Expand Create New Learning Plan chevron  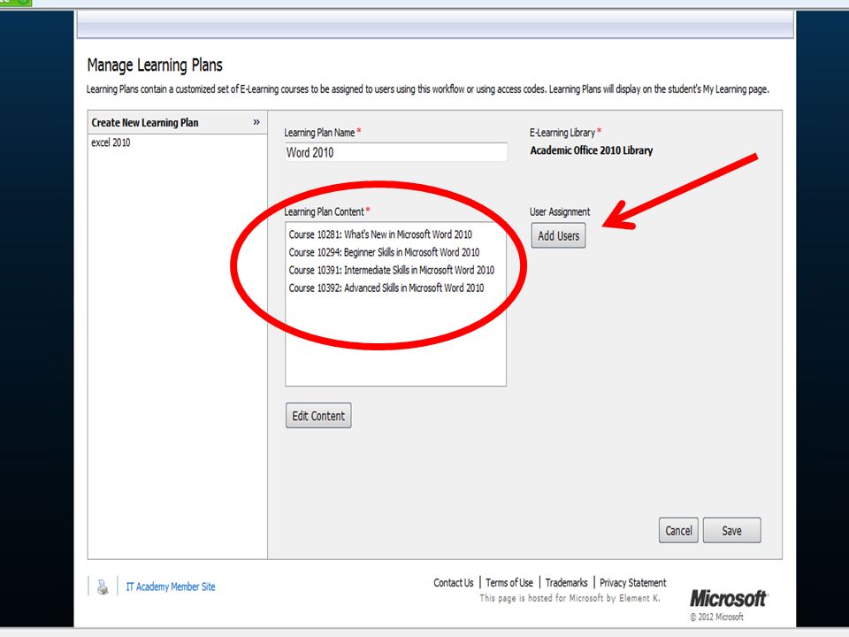pyautogui.click(x=256, y=122)
